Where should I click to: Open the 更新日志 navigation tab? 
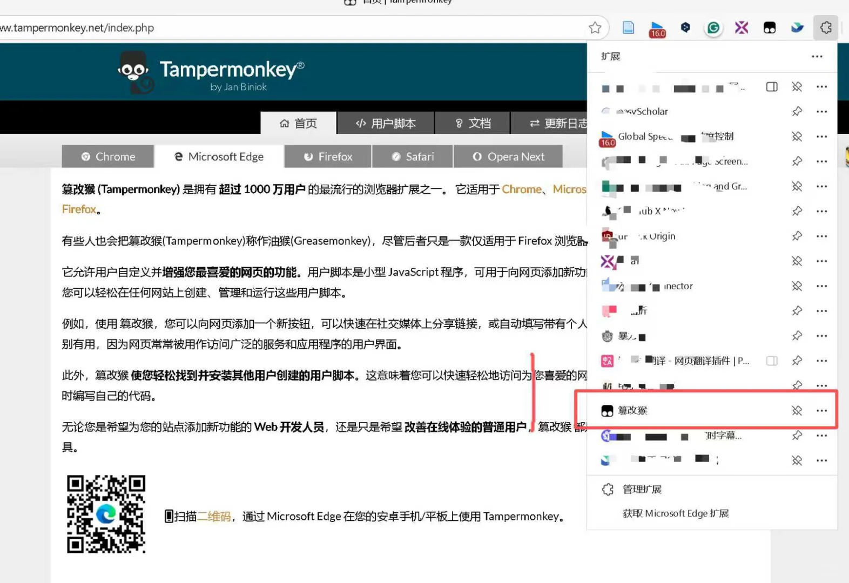coord(549,124)
